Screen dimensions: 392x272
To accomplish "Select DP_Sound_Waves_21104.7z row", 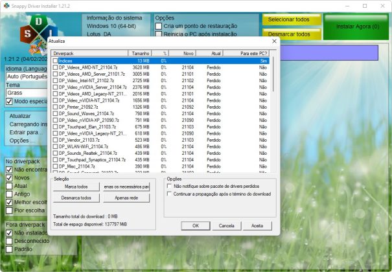I will [160, 113].
